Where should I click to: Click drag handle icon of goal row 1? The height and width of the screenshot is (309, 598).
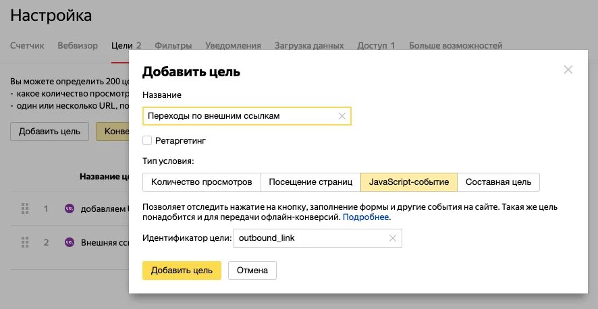click(25, 208)
